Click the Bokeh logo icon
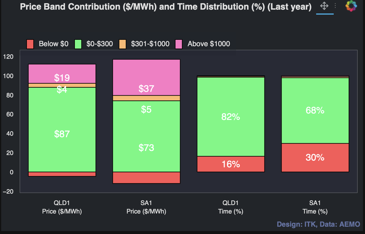365x234 pixels. 351,6
